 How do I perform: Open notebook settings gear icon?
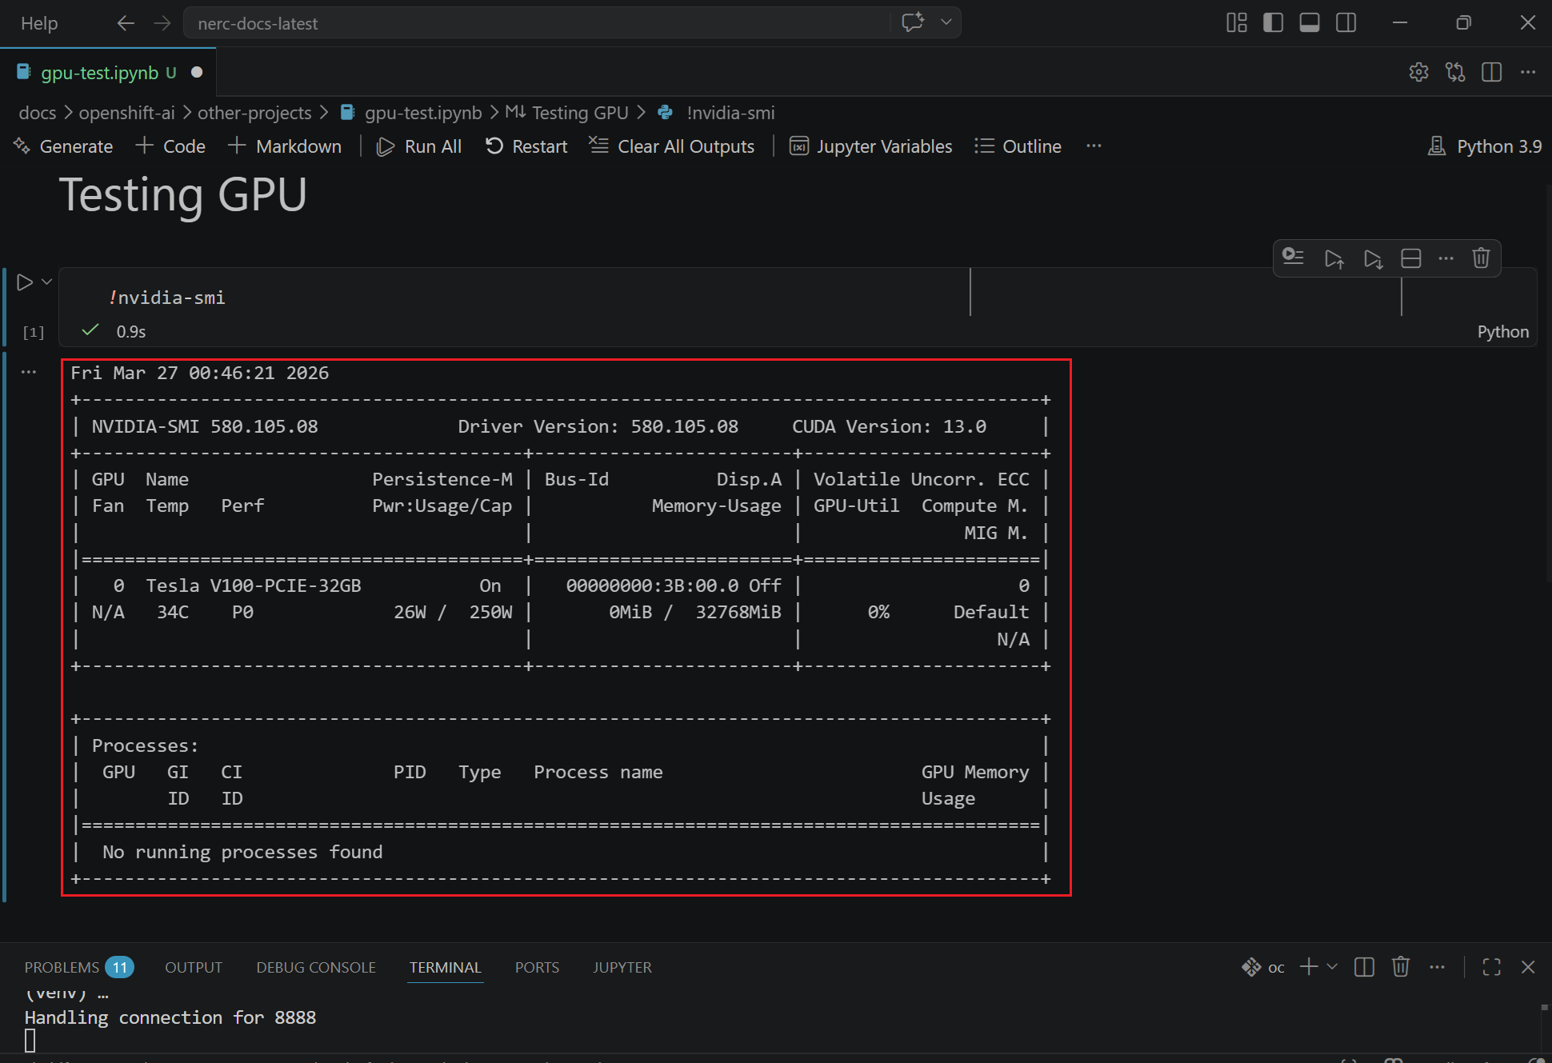pos(1418,72)
